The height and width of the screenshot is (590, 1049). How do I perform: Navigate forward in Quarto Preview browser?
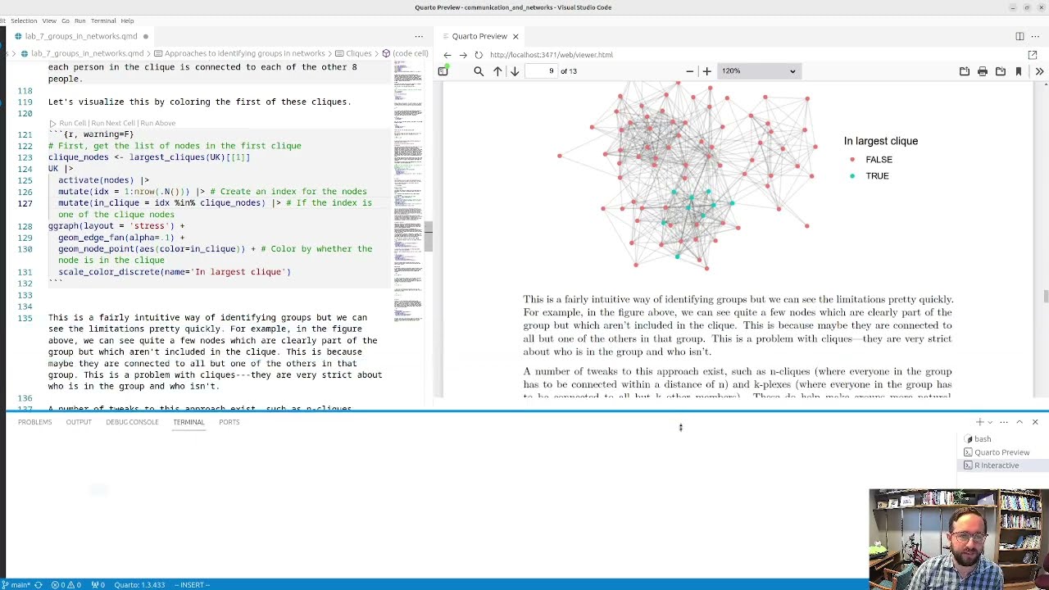(463, 55)
